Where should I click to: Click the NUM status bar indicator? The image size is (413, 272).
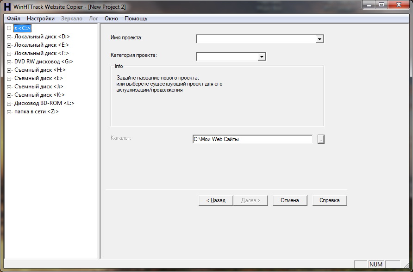pos(376,265)
